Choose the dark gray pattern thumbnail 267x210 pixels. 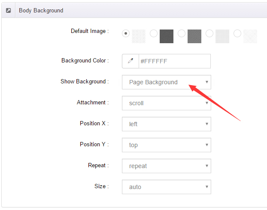[167, 36]
